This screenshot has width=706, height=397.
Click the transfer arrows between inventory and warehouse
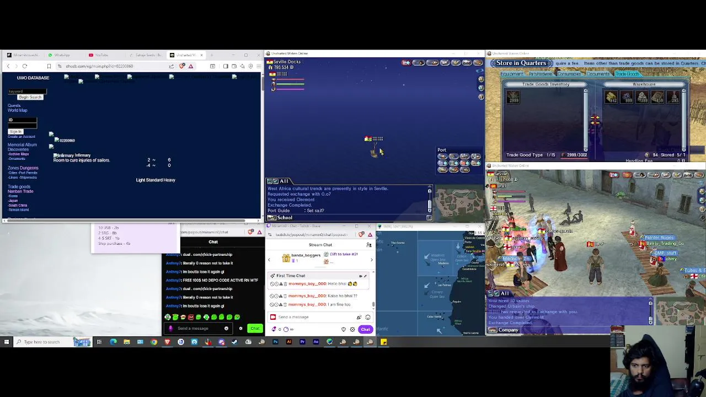pos(595,119)
